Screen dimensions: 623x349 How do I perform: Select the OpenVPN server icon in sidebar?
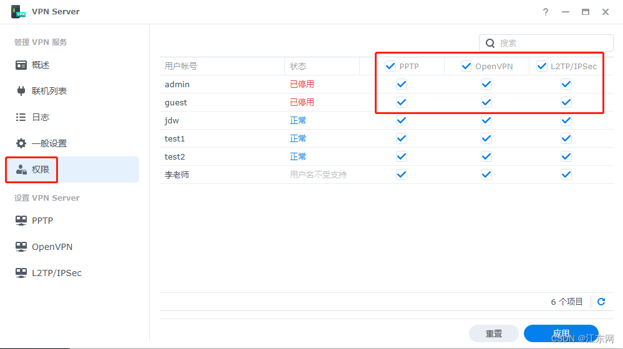21,247
